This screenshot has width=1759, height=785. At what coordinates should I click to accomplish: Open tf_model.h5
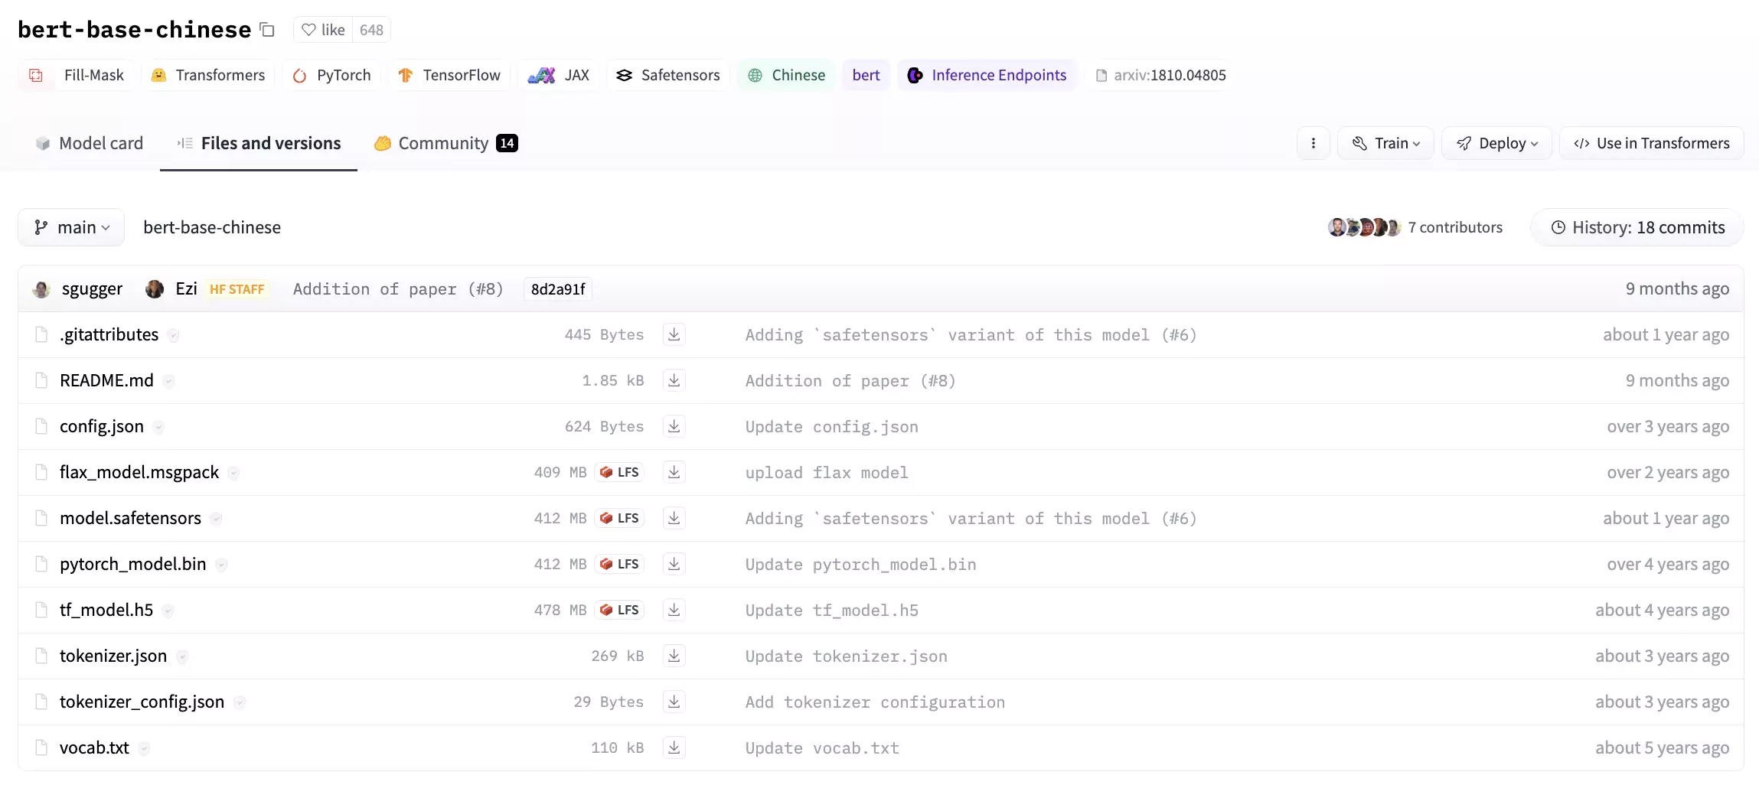point(106,610)
